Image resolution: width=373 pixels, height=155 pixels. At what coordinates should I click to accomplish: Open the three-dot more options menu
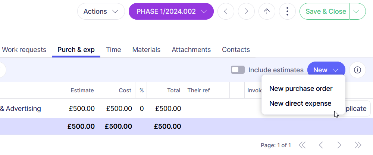tap(287, 11)
